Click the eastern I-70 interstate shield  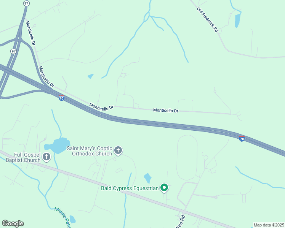click(242, 139)
